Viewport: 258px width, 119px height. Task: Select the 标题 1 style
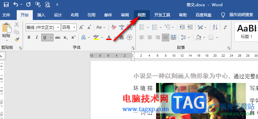click(246, 32)
